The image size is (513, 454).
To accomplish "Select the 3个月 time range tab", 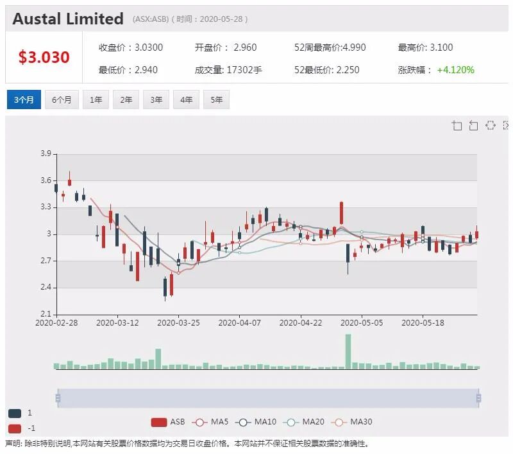I will (x=24, y=100).
